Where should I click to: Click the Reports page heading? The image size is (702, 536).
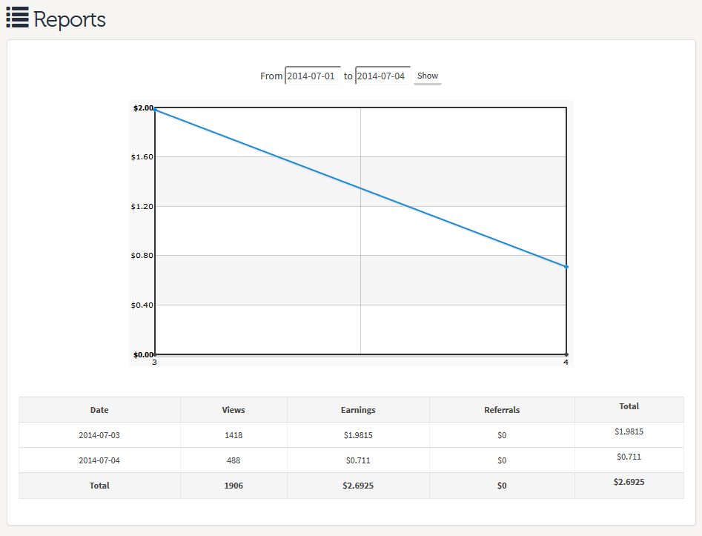(70, 19)
